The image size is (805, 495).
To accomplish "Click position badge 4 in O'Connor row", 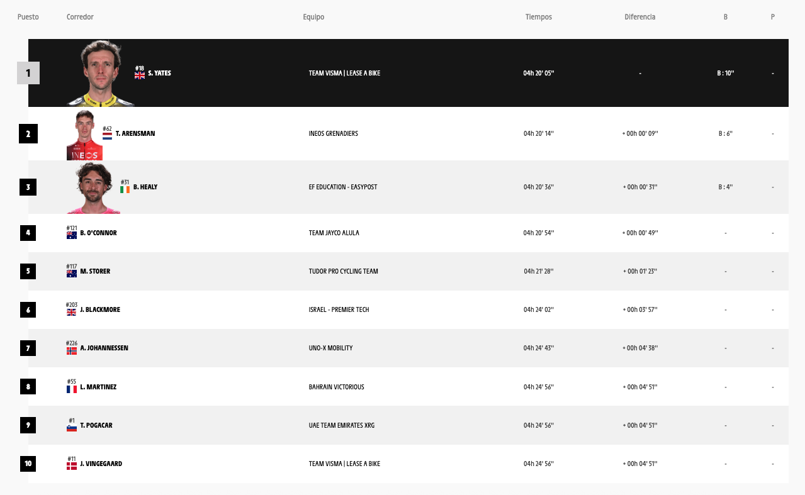I will pos(28,233).
